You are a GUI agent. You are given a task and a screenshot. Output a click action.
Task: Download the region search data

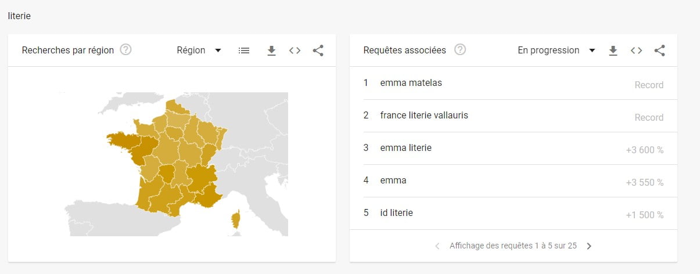(x=271, y=51)
